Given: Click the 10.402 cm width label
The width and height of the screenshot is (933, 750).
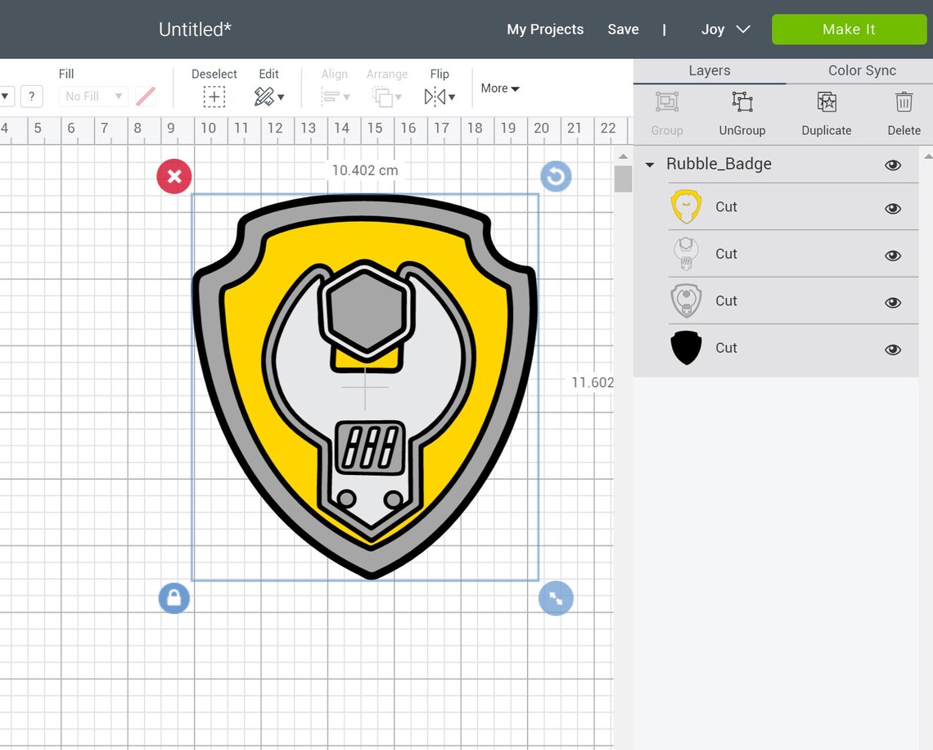Looking at the screenshot, I should coord(365,170).
